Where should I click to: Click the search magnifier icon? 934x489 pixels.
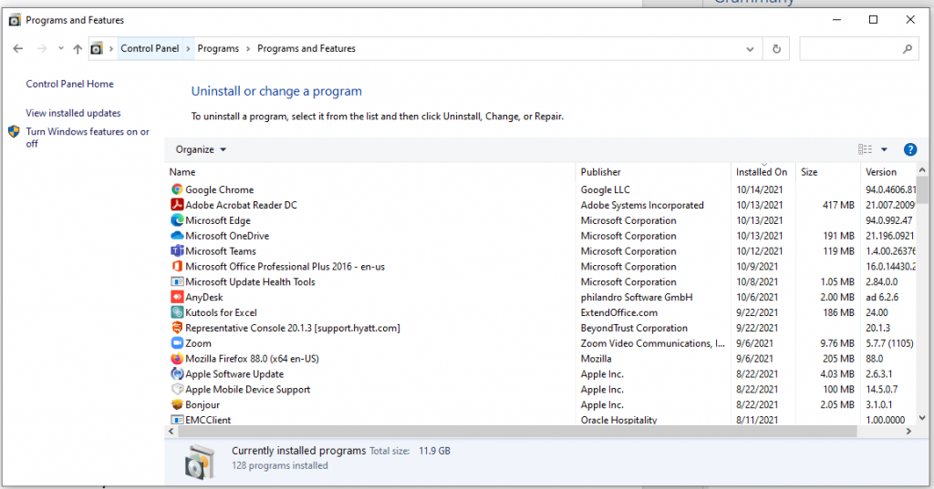[x=908, y=49]
